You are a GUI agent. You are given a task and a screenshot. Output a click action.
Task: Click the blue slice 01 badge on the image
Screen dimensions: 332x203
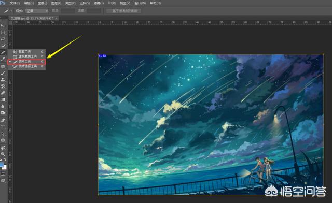pos(102,56)
